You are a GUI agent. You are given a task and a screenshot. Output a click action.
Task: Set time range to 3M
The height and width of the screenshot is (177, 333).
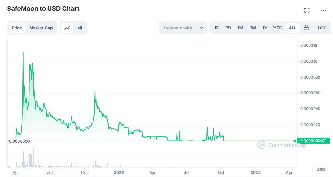253,28
